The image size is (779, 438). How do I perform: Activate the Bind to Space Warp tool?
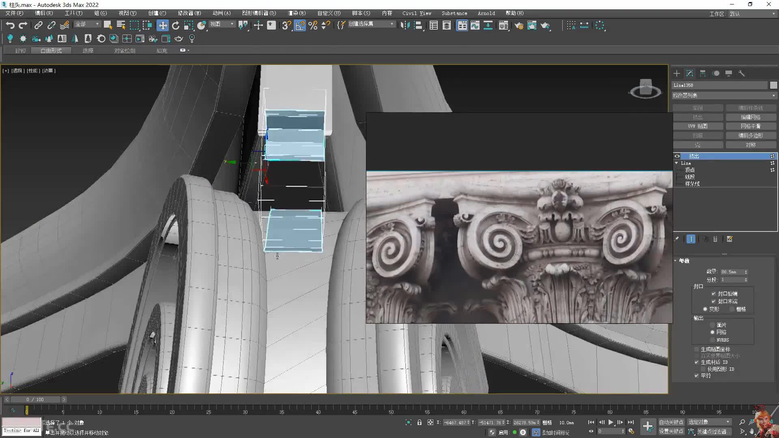click(65, 26)
